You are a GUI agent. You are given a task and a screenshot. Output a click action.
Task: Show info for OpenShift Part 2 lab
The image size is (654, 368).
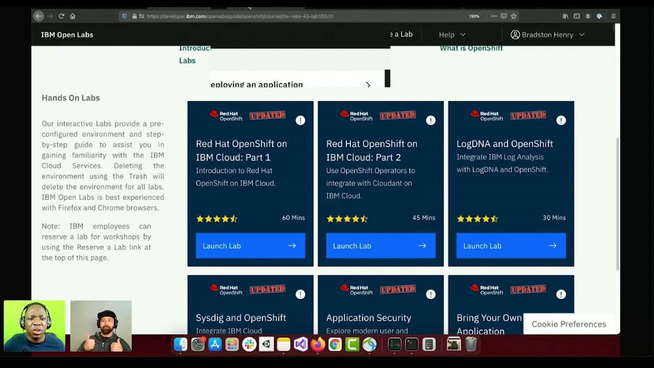click(x=431, y=120)
